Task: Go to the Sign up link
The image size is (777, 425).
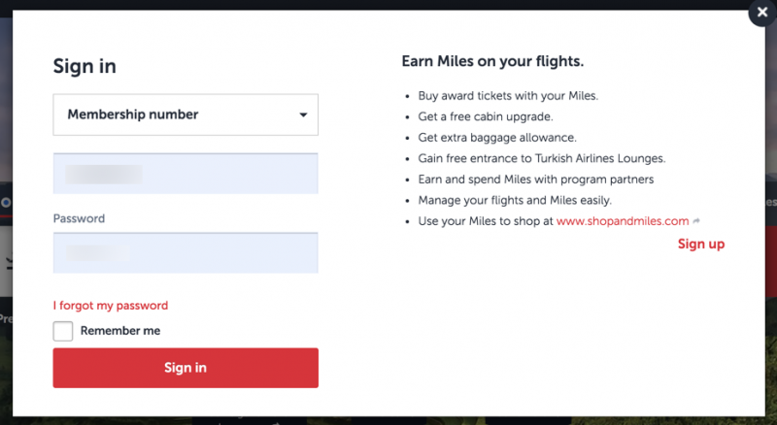Action: point(701,244)
